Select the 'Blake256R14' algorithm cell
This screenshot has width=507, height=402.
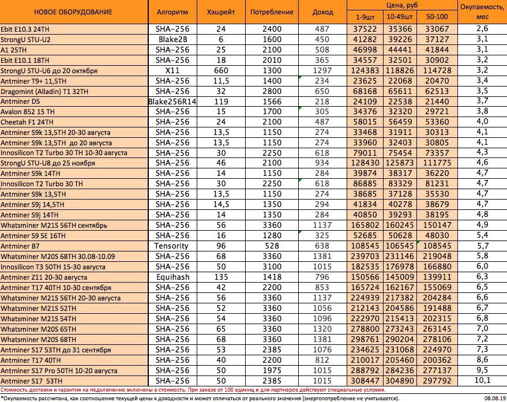click(x=172, y=102)
